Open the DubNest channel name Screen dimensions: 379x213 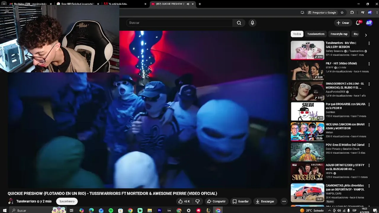coord(331,112)
